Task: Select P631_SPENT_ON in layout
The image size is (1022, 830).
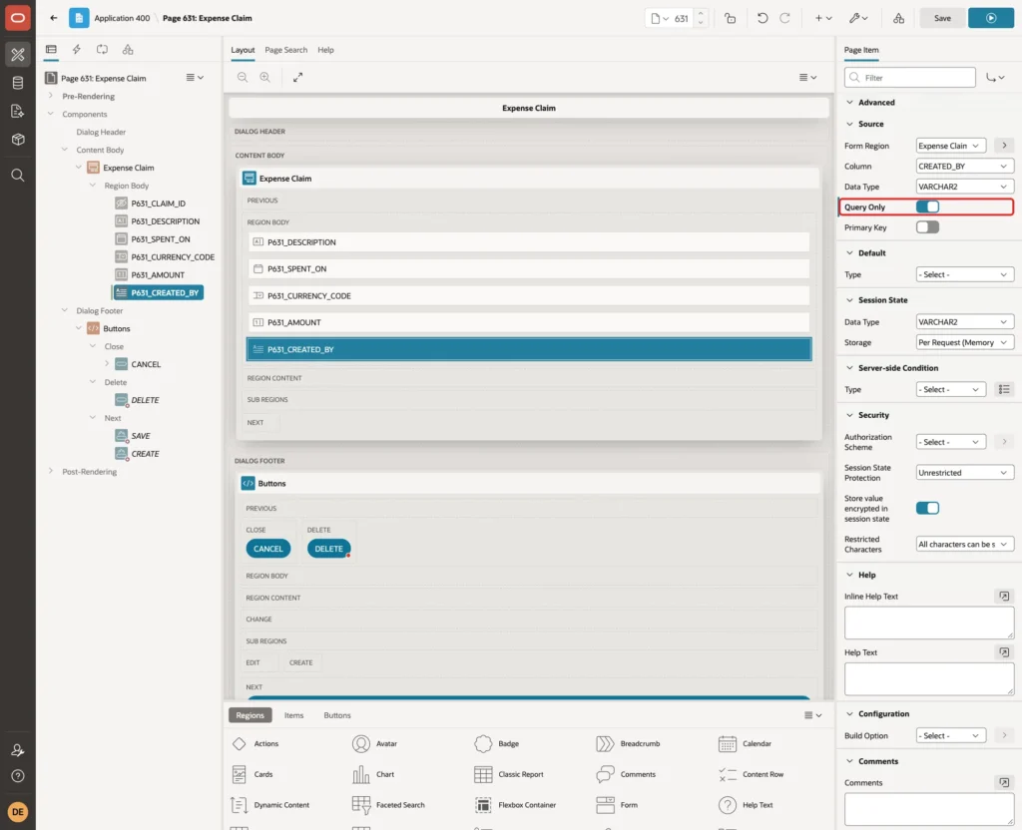Action: (x=529, y=269)
